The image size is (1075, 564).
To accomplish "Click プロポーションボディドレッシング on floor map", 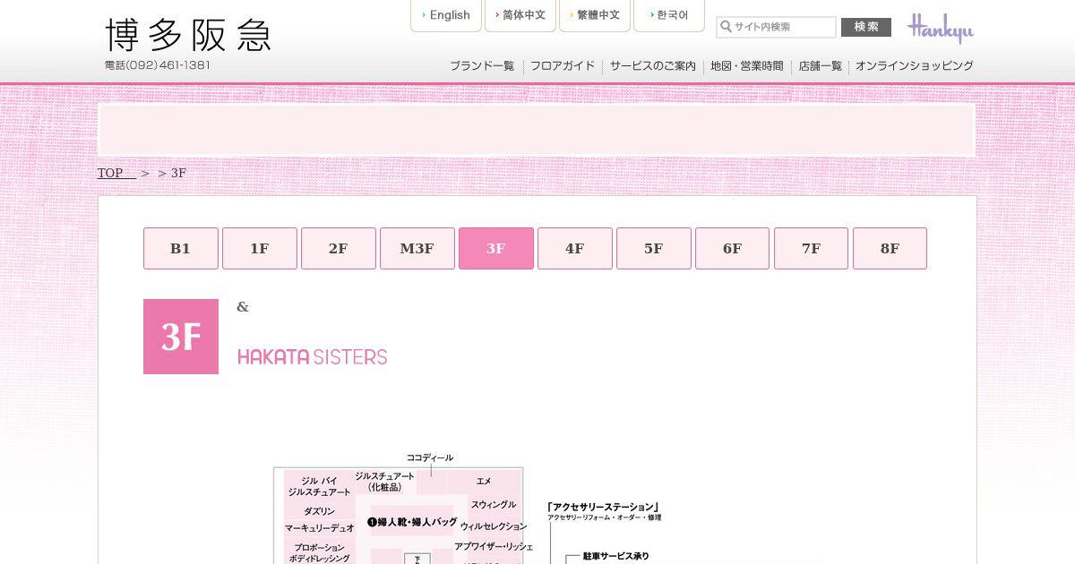I will coord(319,552).
